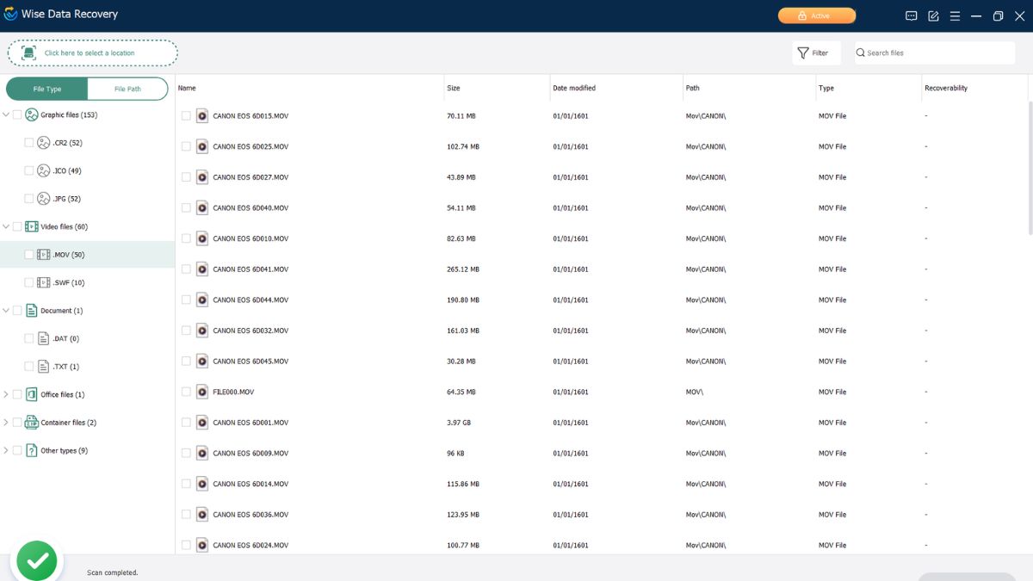Click the .DAT document icon

pos(44,338)
